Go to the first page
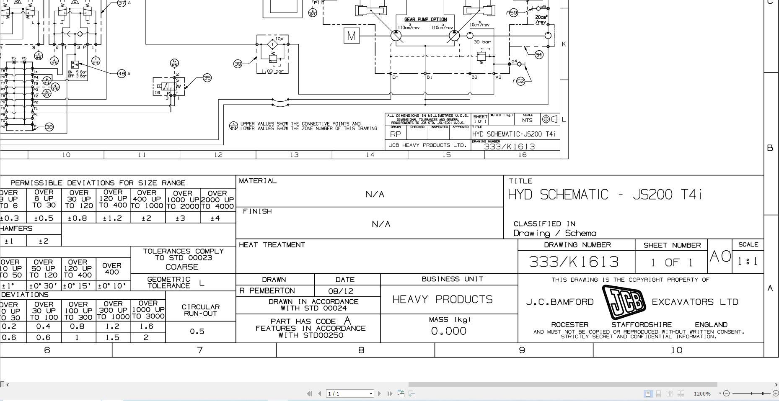The image size is (779, 401). pyautogui.click(x=310, y=393)
